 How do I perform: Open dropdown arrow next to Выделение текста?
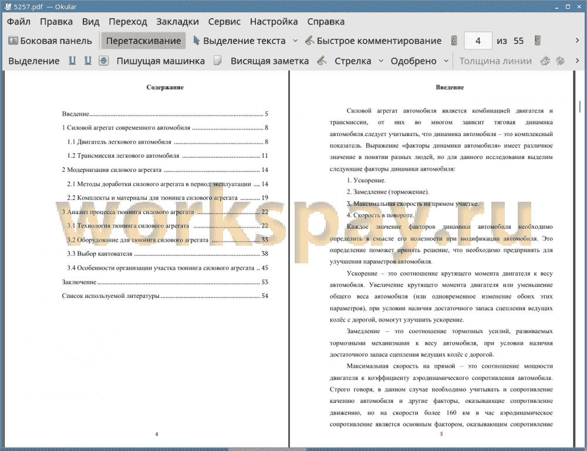[295, 41]
